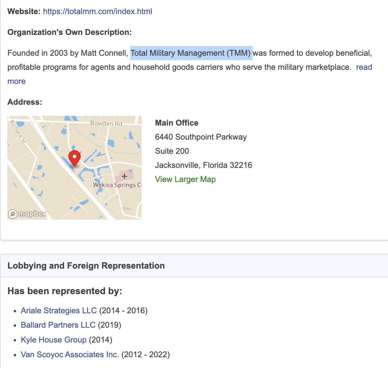388x368 pixels.
Task: Click '6440 Southpoint Parkway' address line
Action: pyautogui.click(x=201, y=137)
